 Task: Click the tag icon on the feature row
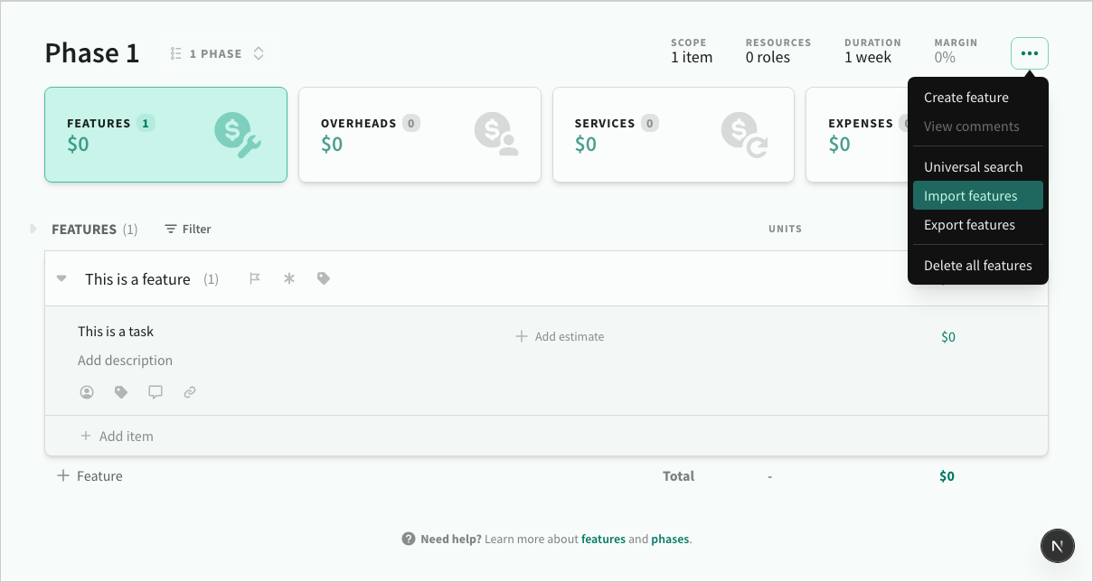coord(324,279)
